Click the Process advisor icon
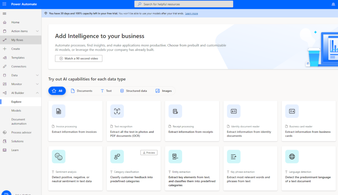The height and width of the screenshot is (195, 338). point(5,132)
